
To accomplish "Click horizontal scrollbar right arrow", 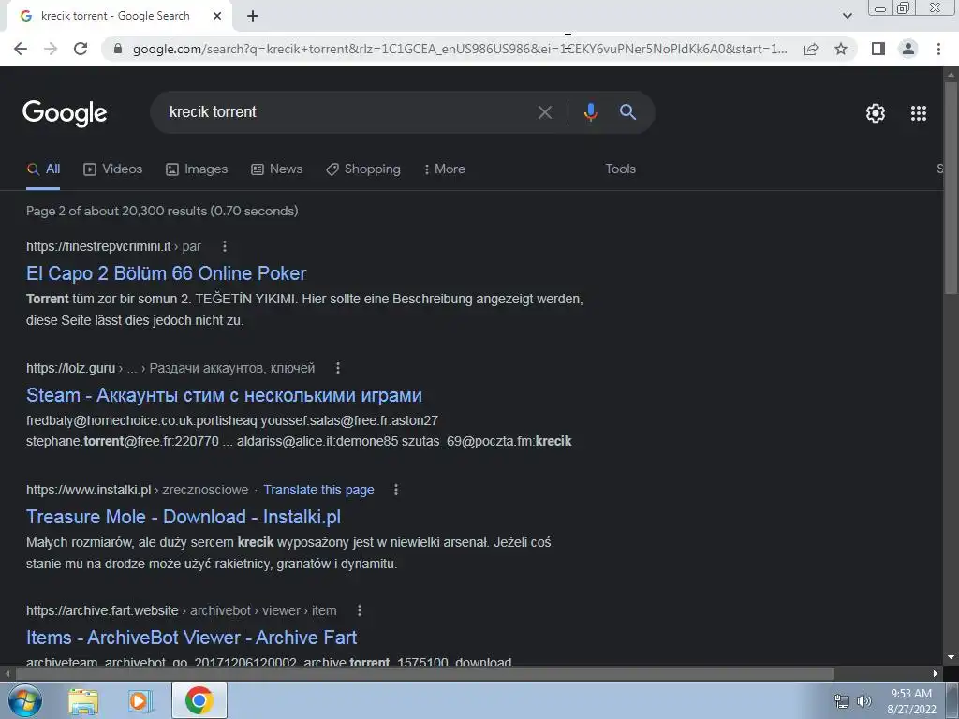I will 936,674.
